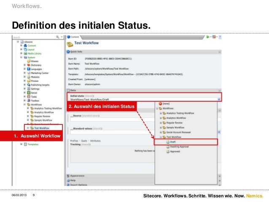The width and height of the screenshot is (269, 202).
Task: Select Analytics Workflow in left tree
Action: 44,113
